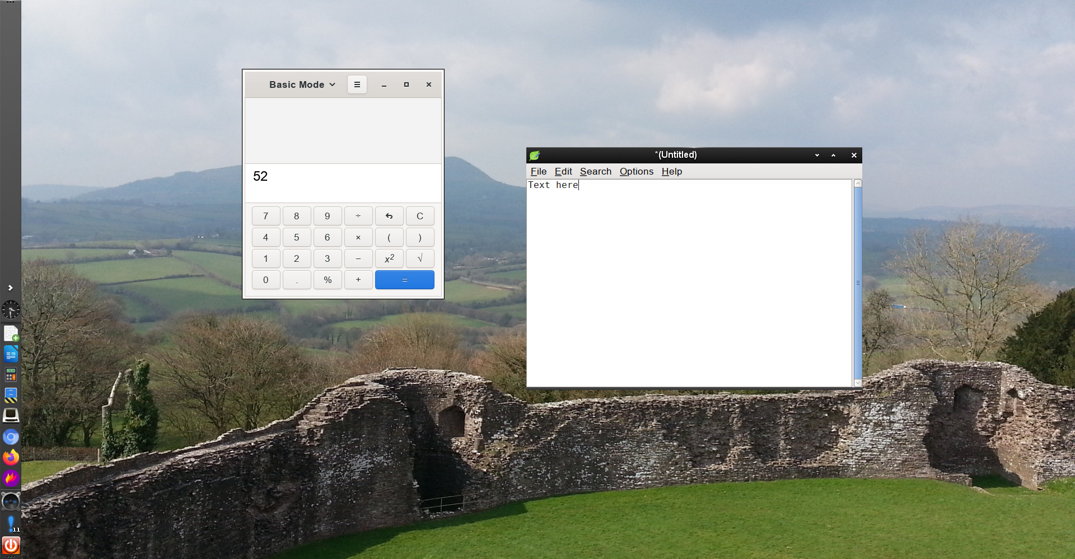Open LibreOffice Writer from the dock
The image size is (1075, 559).
[x=11, y=354]
